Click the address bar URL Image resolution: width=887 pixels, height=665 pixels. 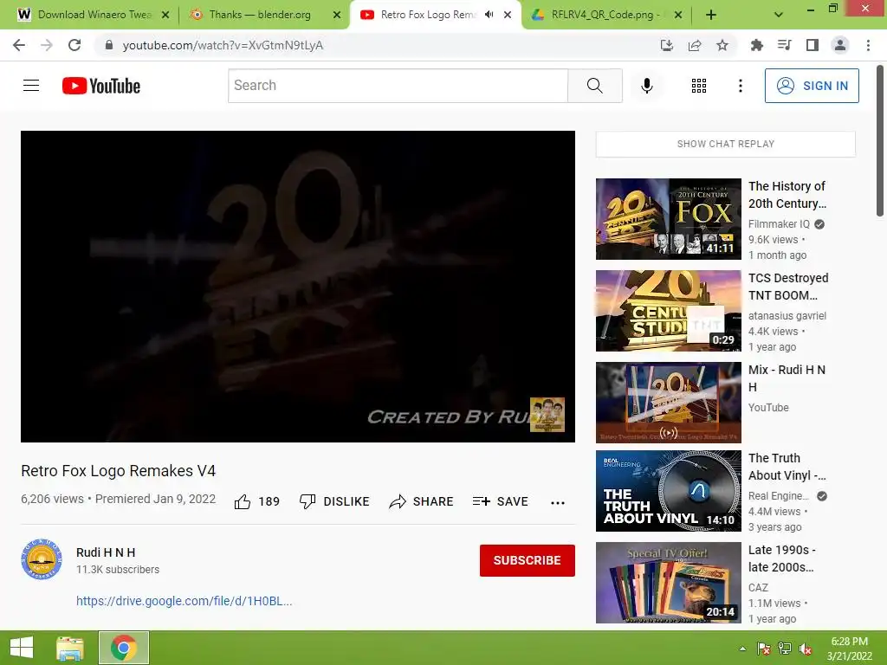coord(223,45)
